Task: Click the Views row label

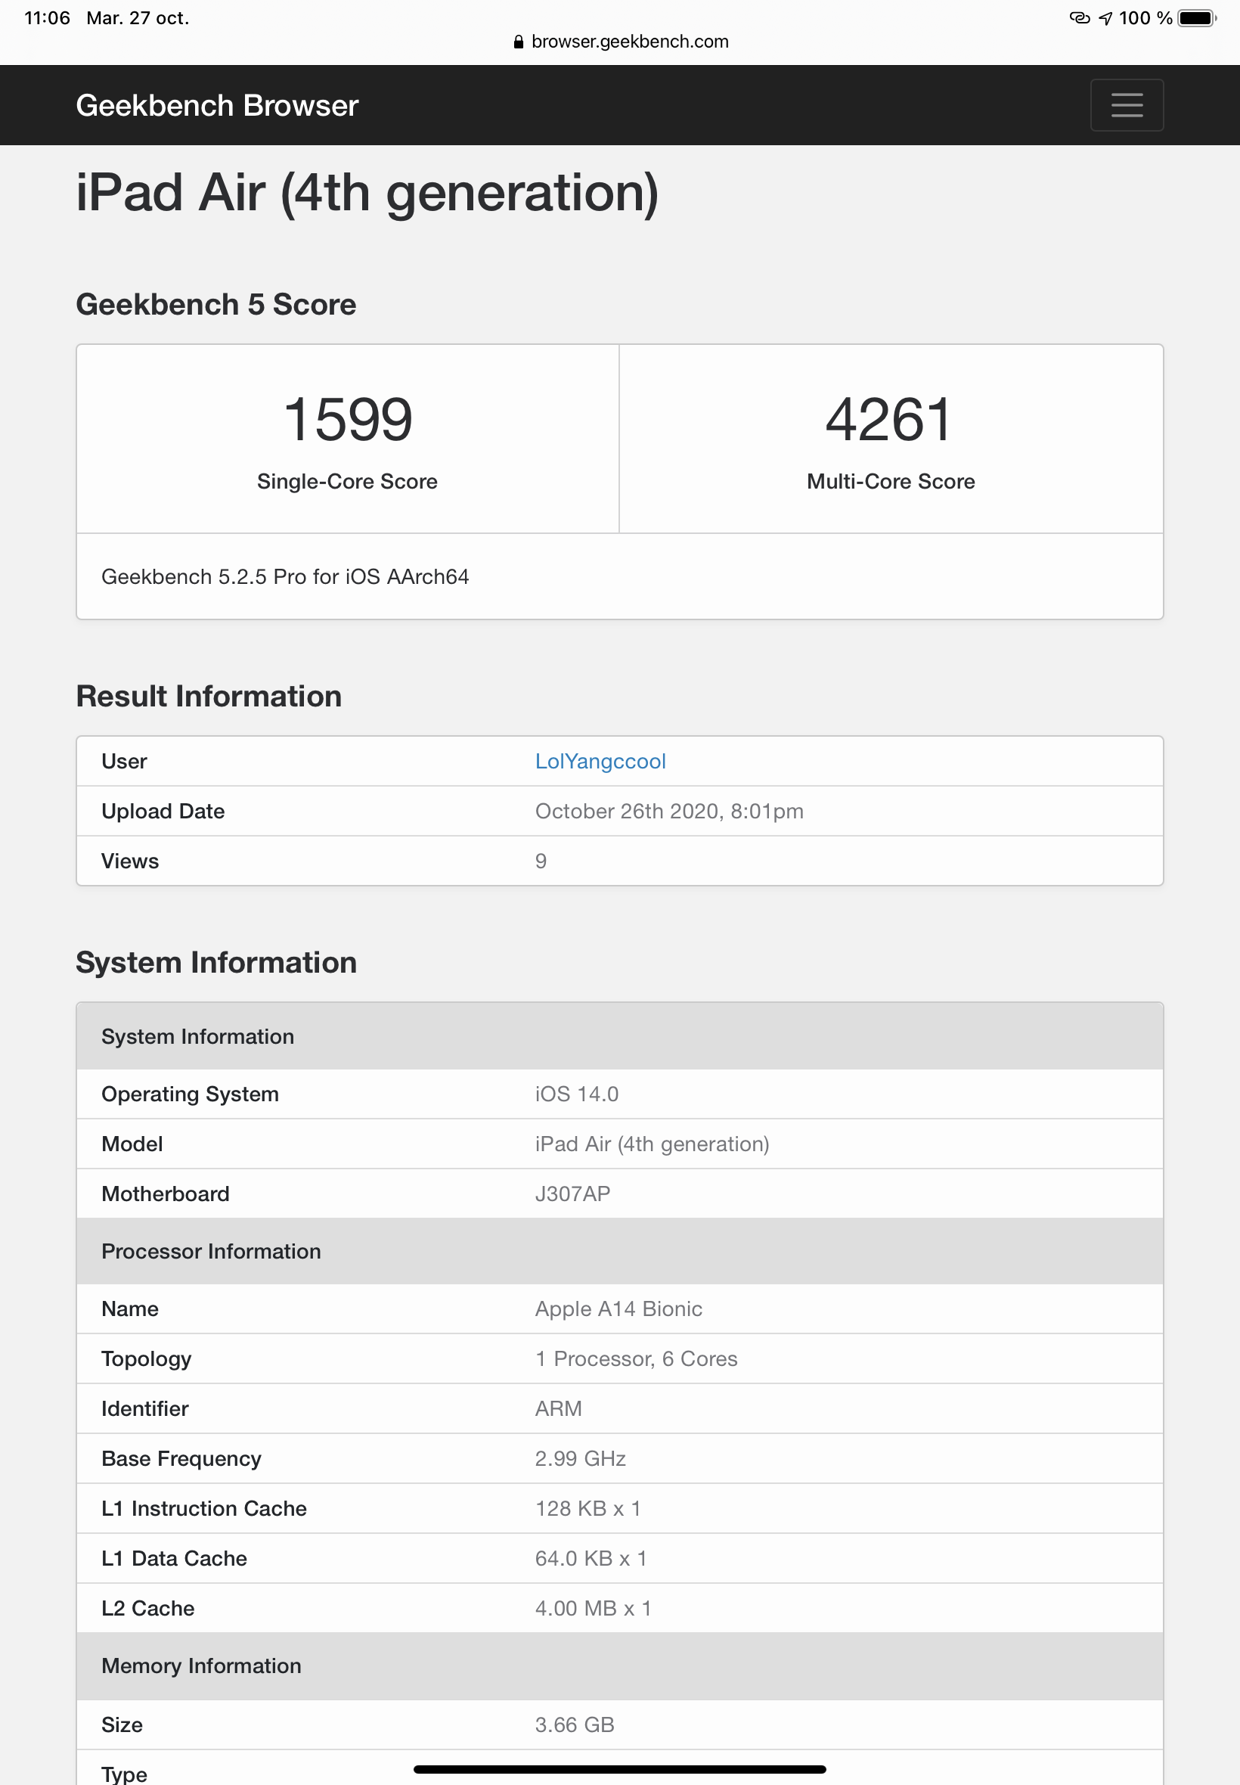Action: point(130,861)
